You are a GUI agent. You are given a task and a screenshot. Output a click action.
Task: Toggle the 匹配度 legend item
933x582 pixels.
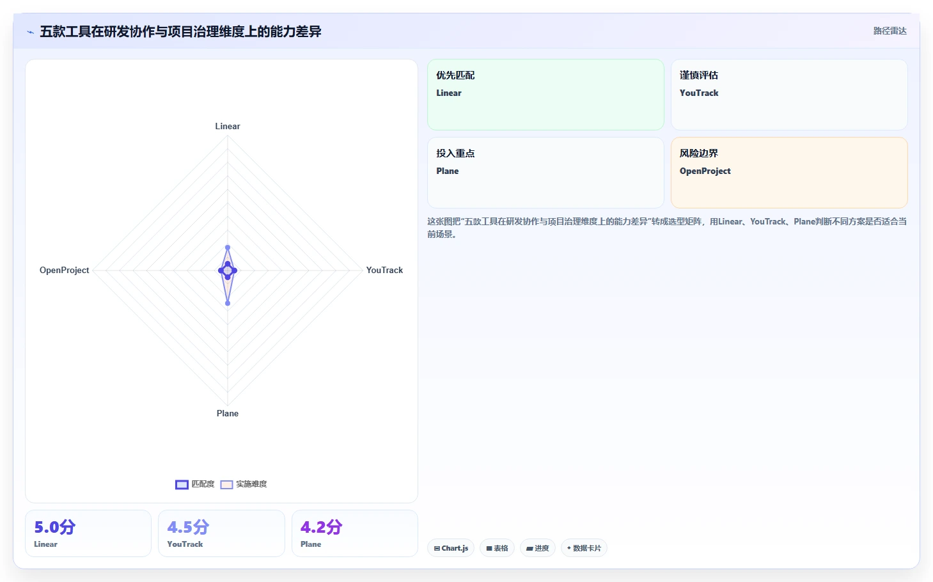(195, 484)
